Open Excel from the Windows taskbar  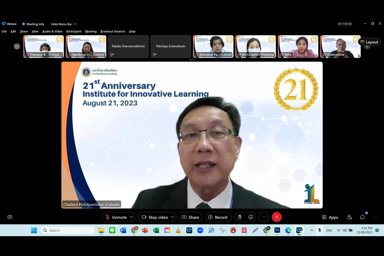(x=156, y=230)
